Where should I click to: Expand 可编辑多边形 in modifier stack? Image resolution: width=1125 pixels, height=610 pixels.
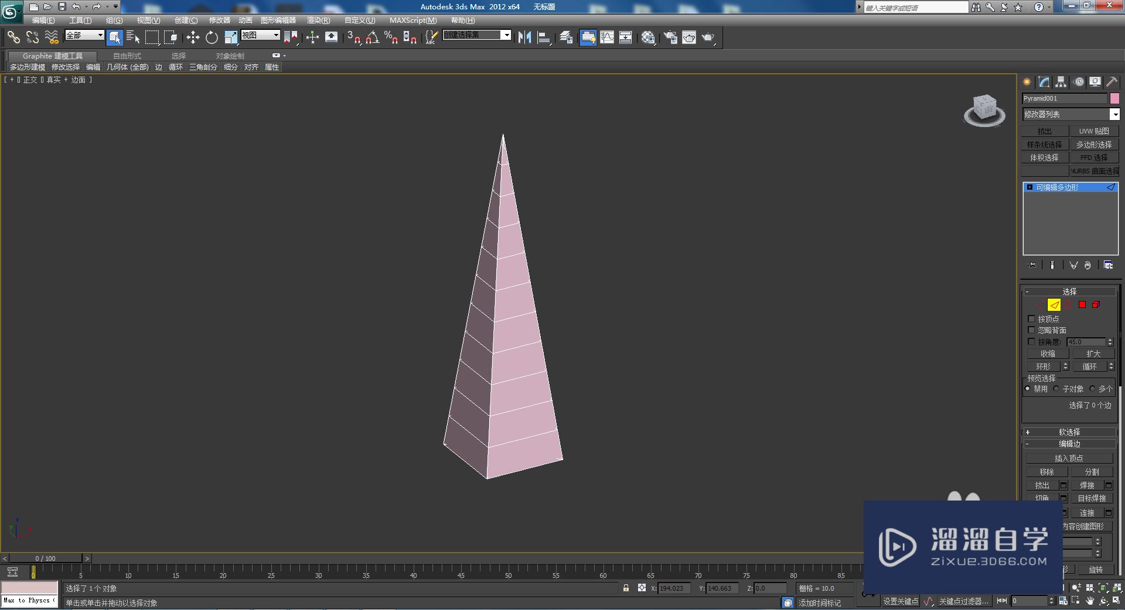click(x=1029, y=187)
